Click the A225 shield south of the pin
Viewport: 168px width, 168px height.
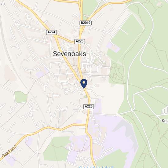tap(89, 107)
